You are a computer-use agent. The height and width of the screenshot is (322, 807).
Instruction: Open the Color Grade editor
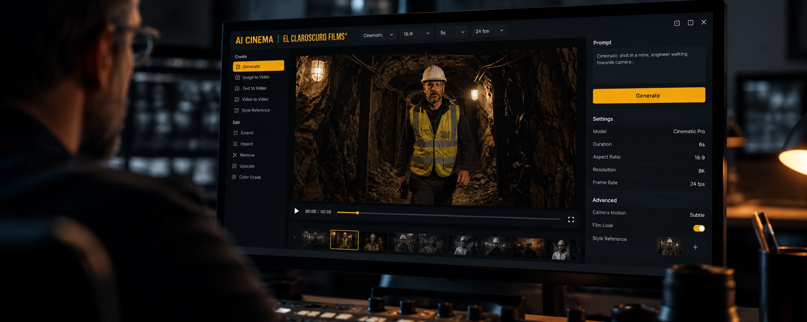pyautogui.click(x=250, y=177)
